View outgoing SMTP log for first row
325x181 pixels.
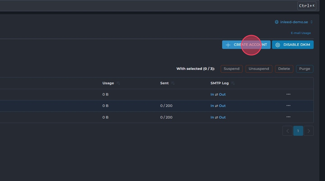tap(222, 94)
